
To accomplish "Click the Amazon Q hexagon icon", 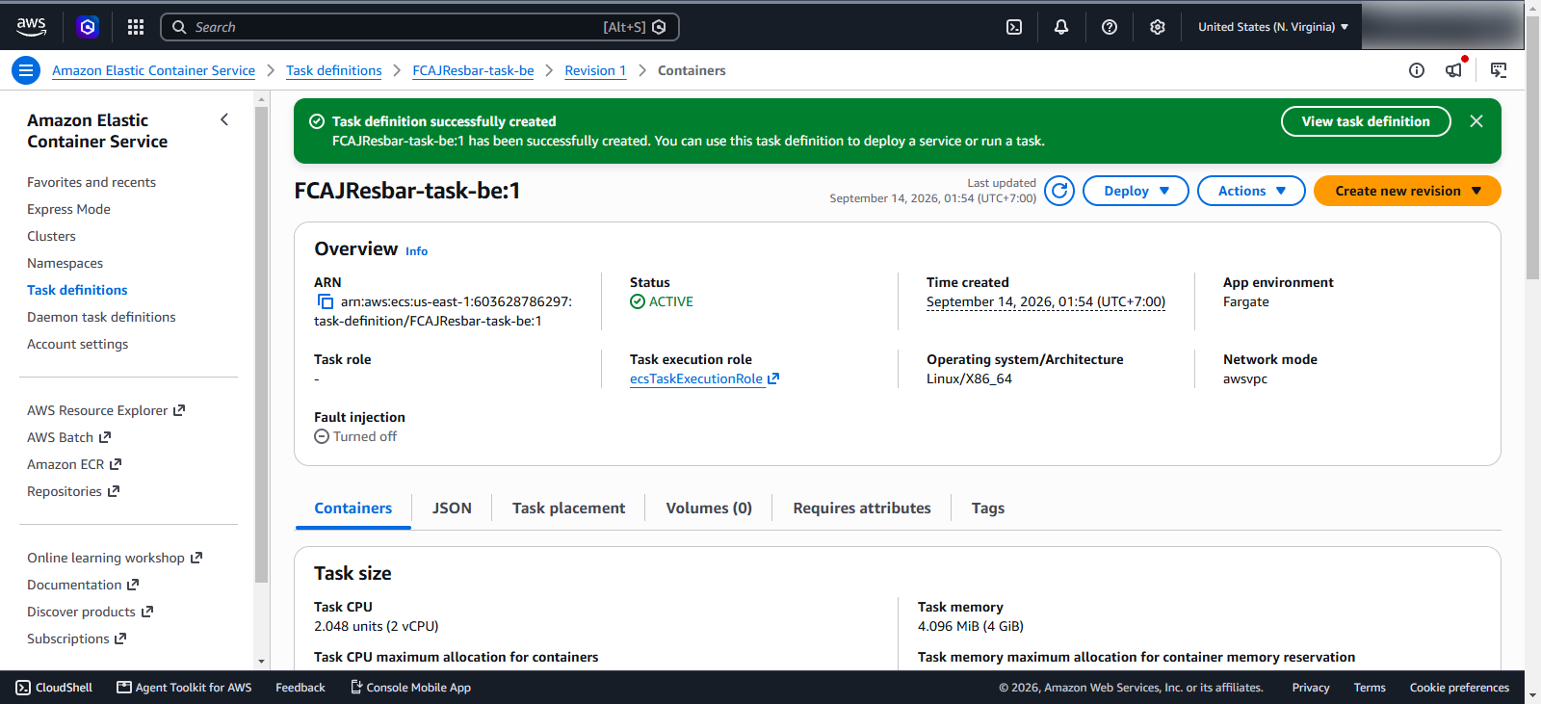I will 88,27.
